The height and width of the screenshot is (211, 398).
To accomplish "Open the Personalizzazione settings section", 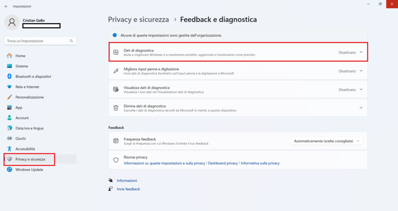I will tap(30, 97).
